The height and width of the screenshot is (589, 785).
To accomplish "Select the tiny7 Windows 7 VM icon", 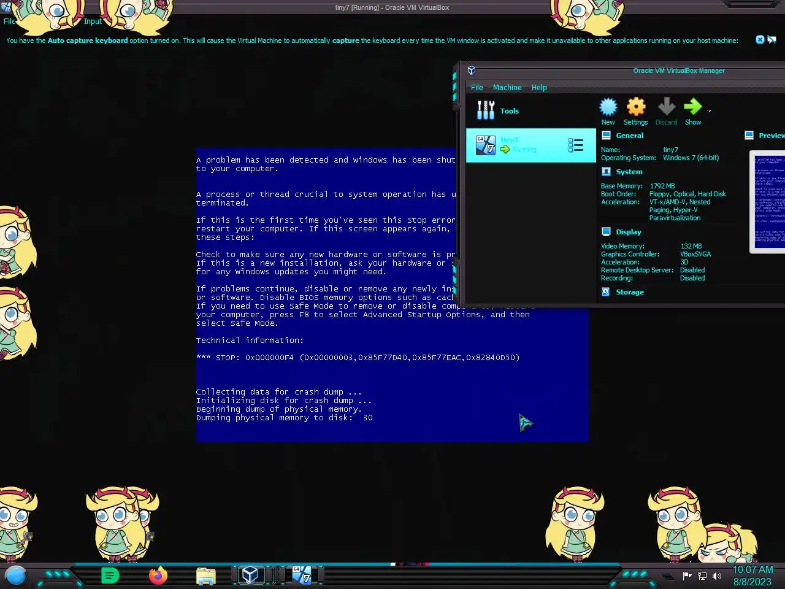I will click(x=486, y=145).
